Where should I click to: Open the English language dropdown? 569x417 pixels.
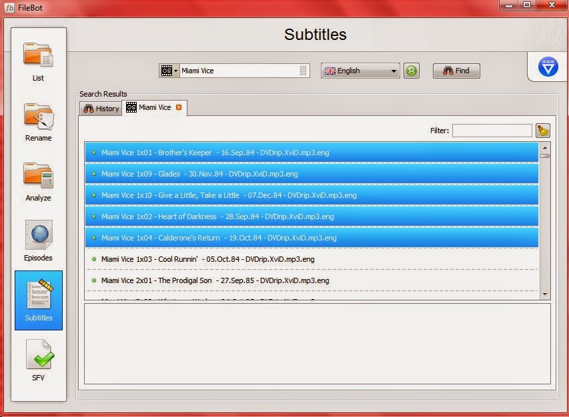(x=360, y=71)
